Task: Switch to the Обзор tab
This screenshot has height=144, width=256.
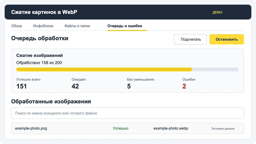Action: point(16,26)
